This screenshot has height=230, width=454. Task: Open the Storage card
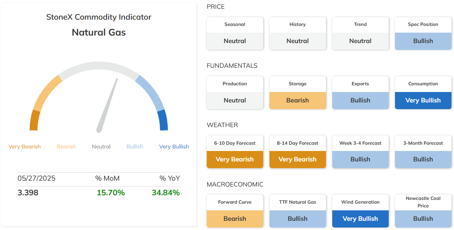pyautogui.click(x=298, y=92)
